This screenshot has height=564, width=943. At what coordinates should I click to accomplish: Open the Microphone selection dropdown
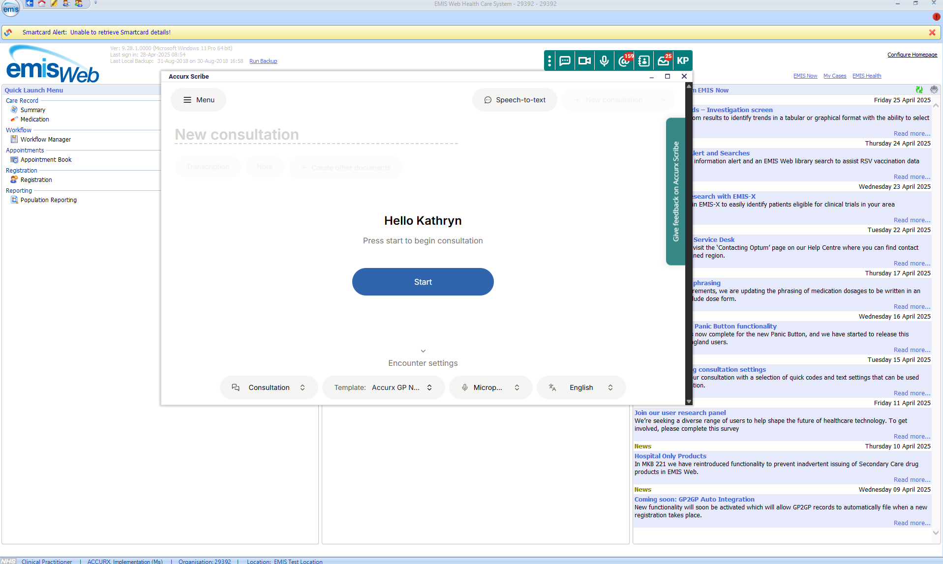click(490, 387)
